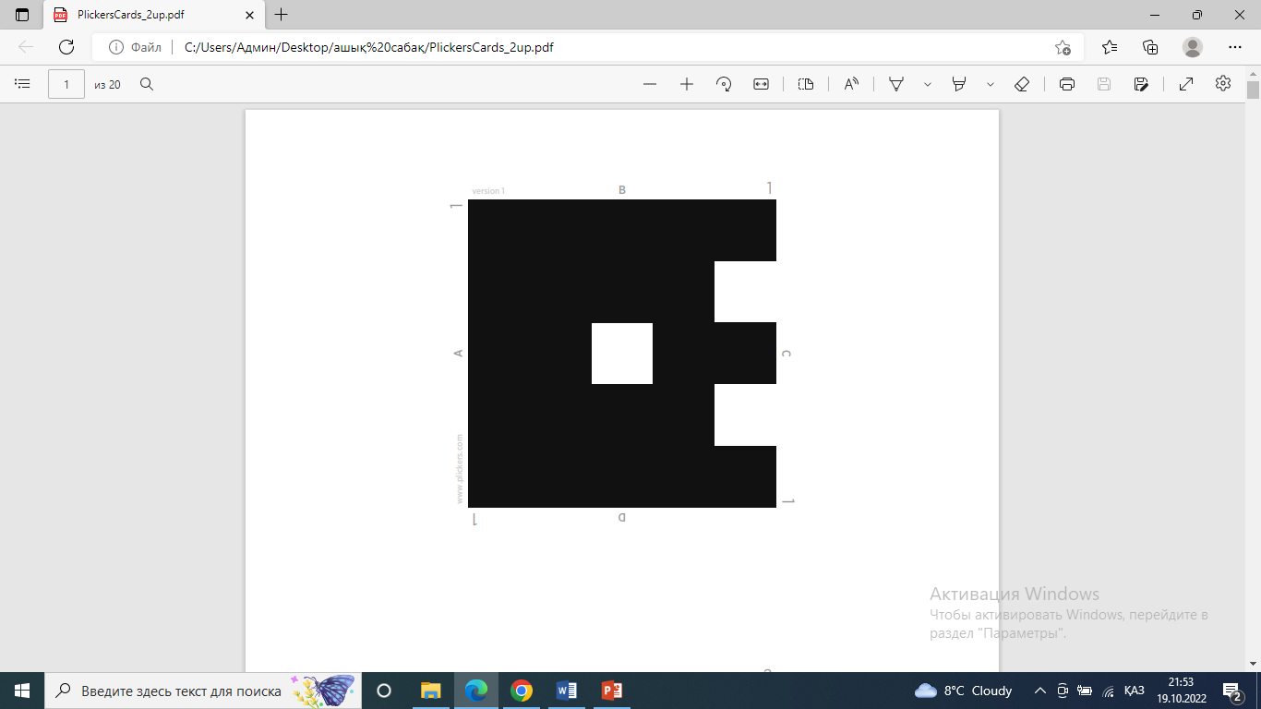Enter full screen mode with the arrow icon

pos(1186,84)
